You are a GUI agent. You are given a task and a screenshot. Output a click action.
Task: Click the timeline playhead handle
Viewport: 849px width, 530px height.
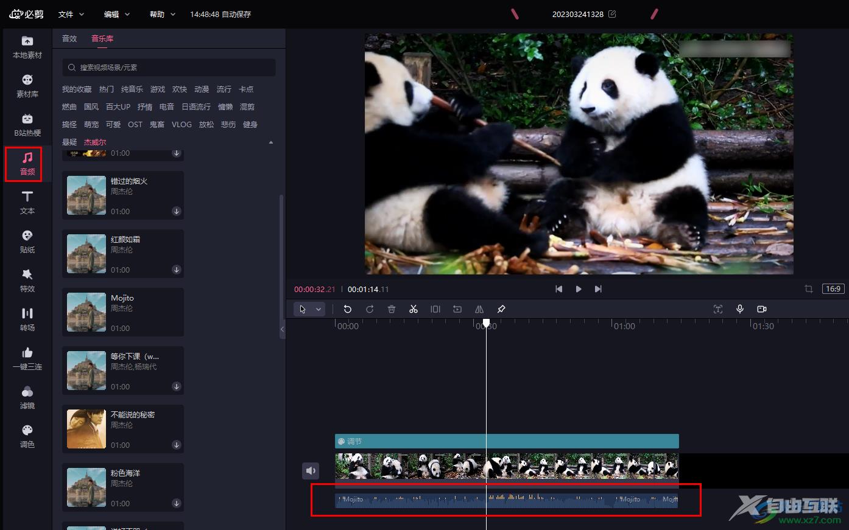(x=486, y=323)
